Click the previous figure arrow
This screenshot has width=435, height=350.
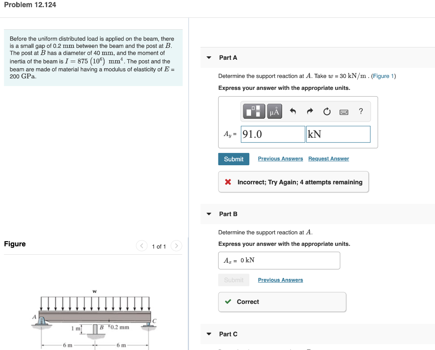click(141, 246)
